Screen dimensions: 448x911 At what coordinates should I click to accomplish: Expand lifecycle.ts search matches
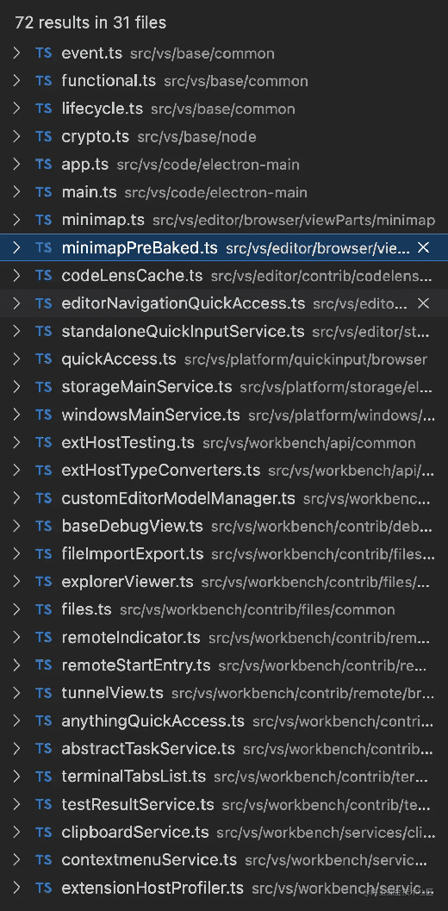pyautogui.click(x=16, y=109)
